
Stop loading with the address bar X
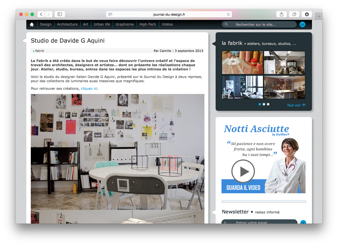click(229, 14)
